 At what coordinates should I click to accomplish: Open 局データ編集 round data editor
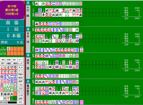pos(6,63)
